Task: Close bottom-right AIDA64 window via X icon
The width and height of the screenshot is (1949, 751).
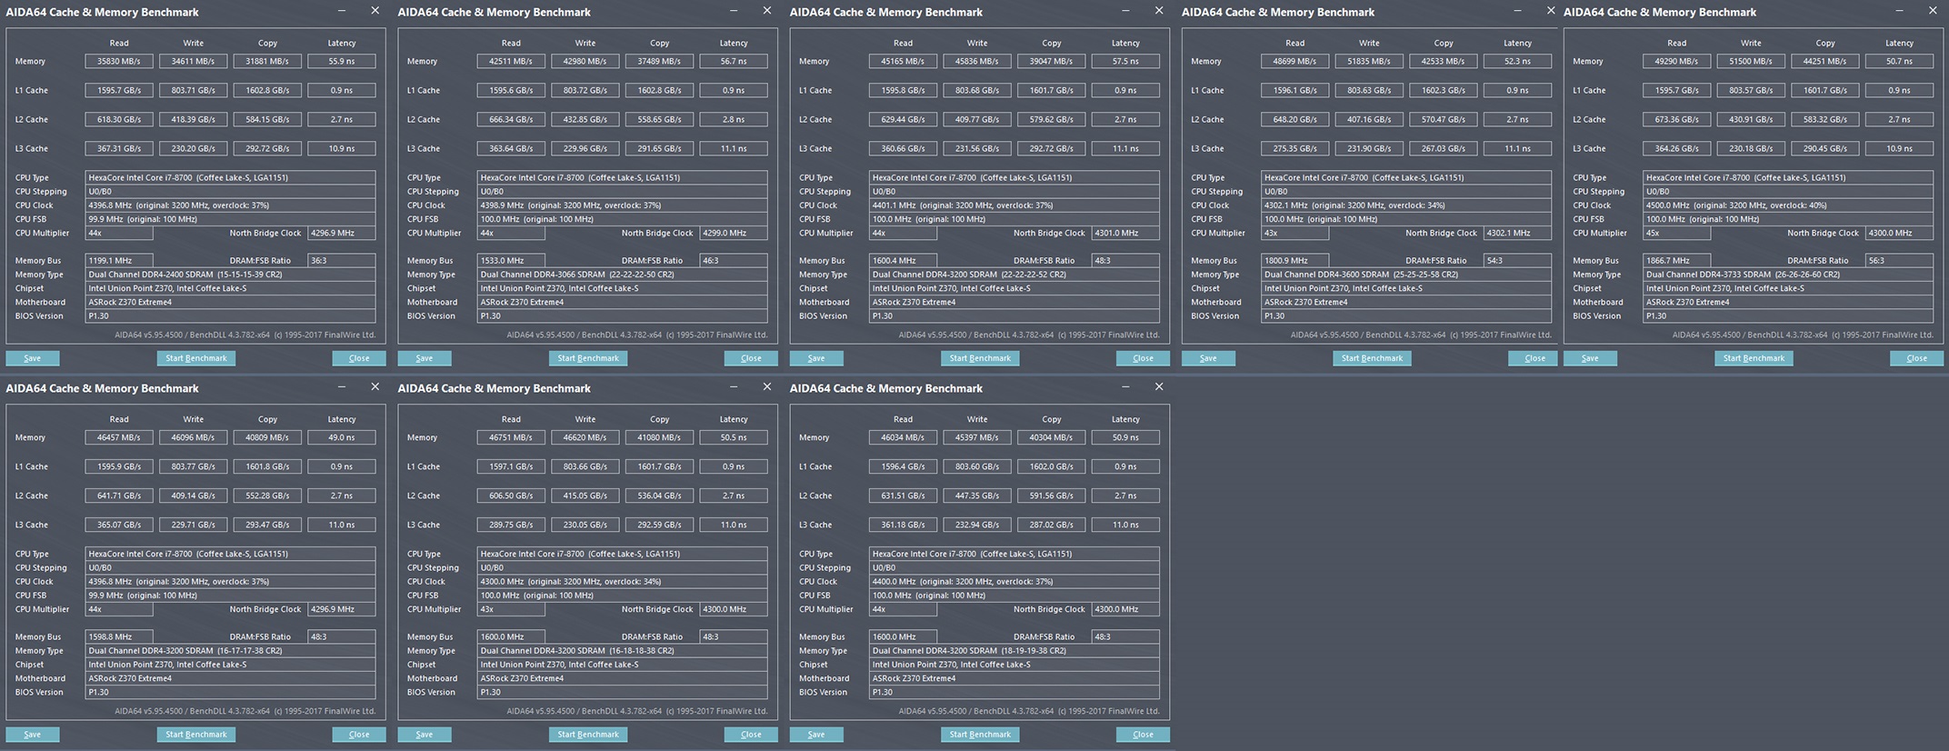Action: pyautogui.click(x=1159, y=387)
